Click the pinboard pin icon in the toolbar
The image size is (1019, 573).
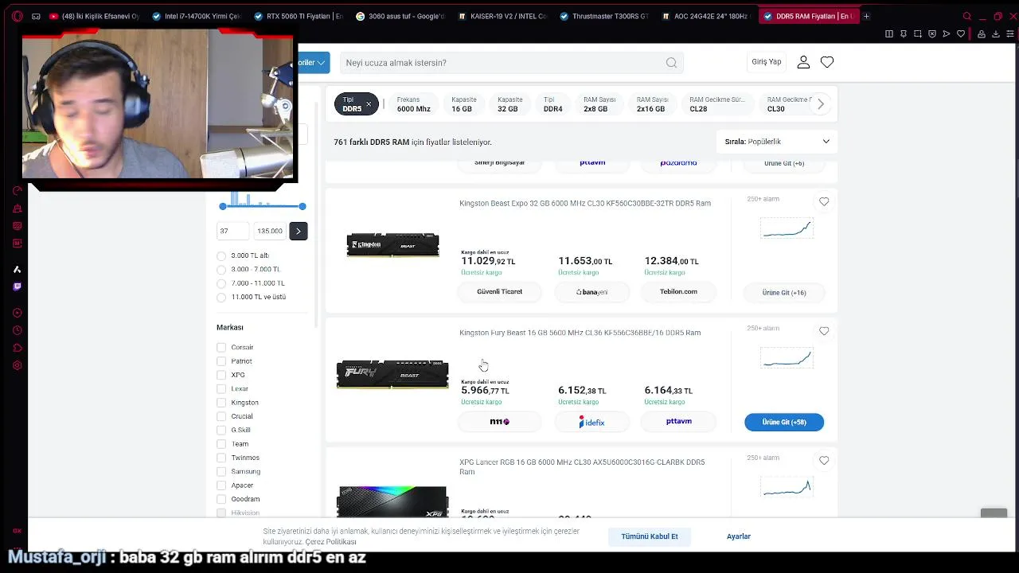tap(904, 34)
